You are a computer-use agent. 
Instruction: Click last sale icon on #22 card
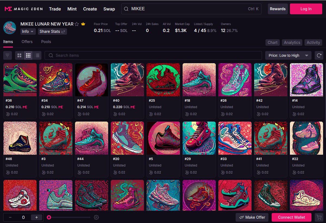(x=294, y=172)
